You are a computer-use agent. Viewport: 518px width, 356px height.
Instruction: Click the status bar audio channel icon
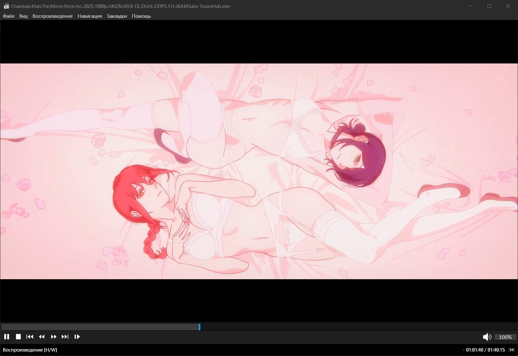coord(512,350)
